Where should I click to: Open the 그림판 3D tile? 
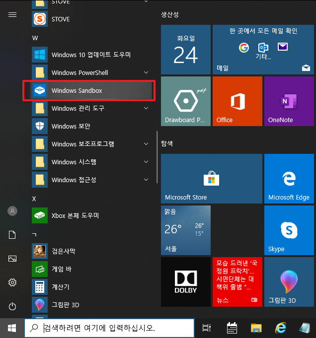click(x=289, y=282)
